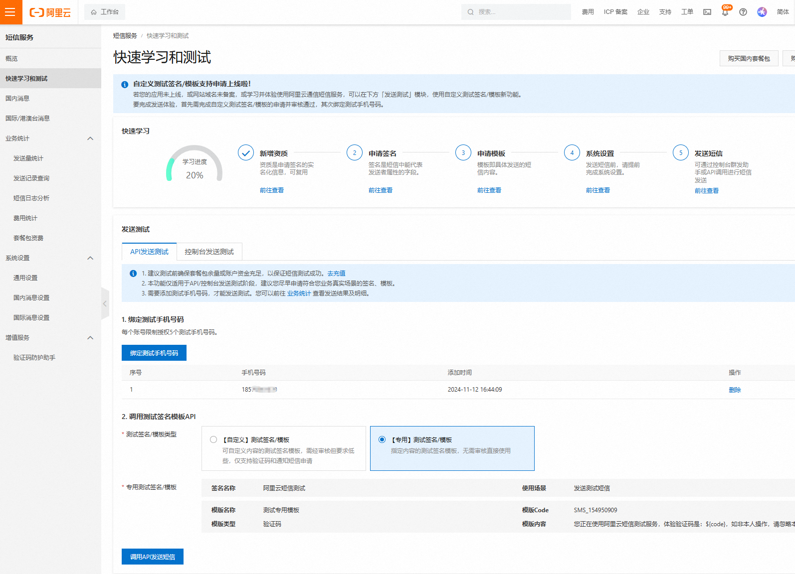Screen dimensions: 795x574
Task: Click step 2 circle 申请签名
Action: click(355, 152)
